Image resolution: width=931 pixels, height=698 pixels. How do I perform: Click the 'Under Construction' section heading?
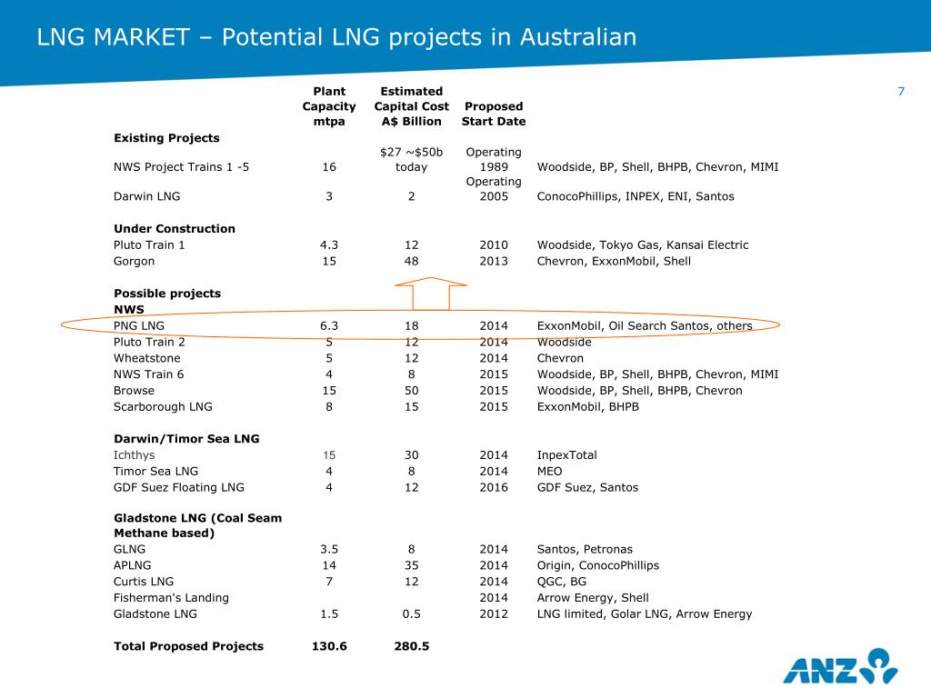[x=174, y=228]
